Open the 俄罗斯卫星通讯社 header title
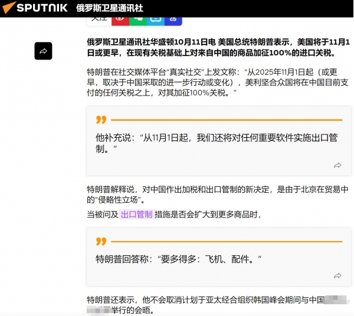The image size is (354, 316). pos(110,8)
